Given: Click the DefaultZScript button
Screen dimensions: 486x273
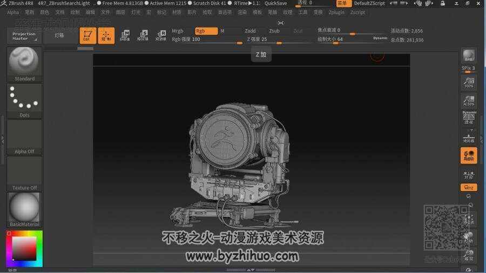Looking at the screenshot, I should pos(369,3).
